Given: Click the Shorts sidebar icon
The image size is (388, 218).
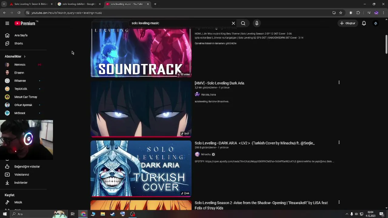Looking at the screenshot, I should [x=7, y=44].
